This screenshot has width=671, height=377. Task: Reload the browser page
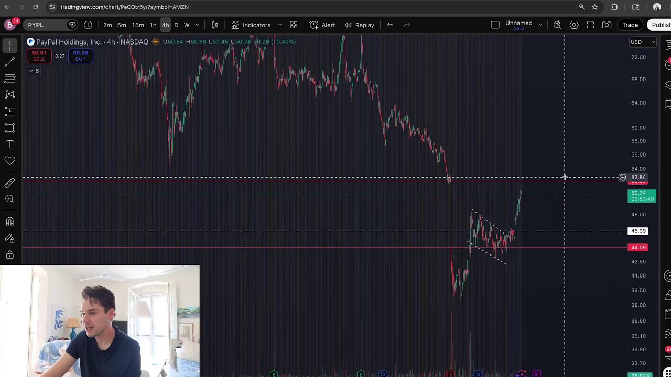(35, 7)
